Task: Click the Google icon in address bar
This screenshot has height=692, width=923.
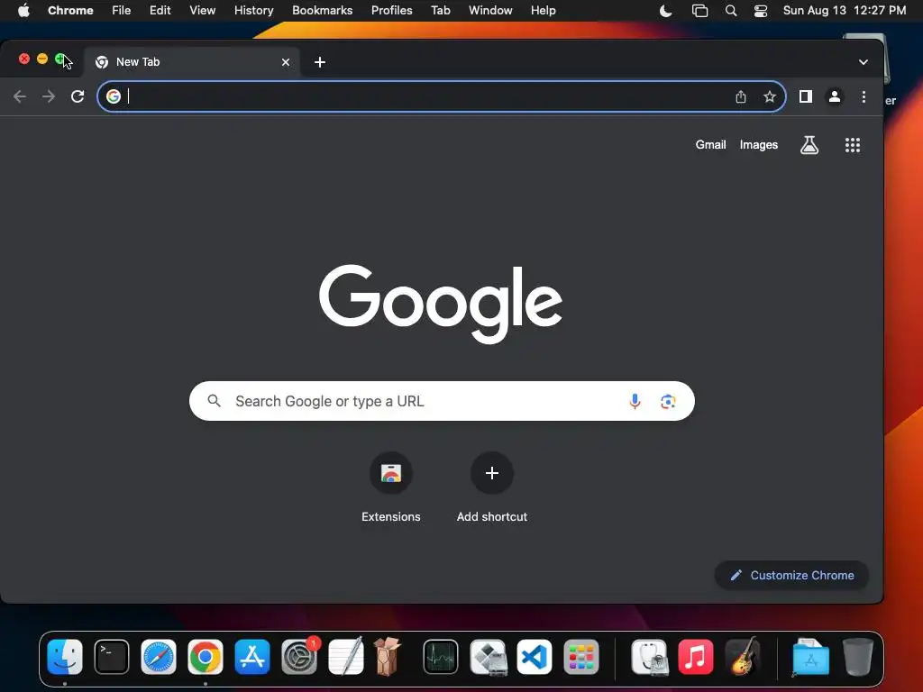Action: (x=114, y=96)
